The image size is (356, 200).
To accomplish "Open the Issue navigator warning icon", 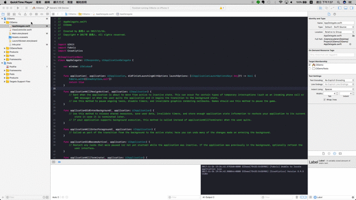I will 25,14.
